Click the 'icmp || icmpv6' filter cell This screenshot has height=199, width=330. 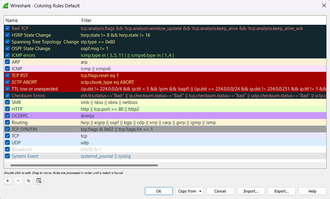tap(95, 68)
